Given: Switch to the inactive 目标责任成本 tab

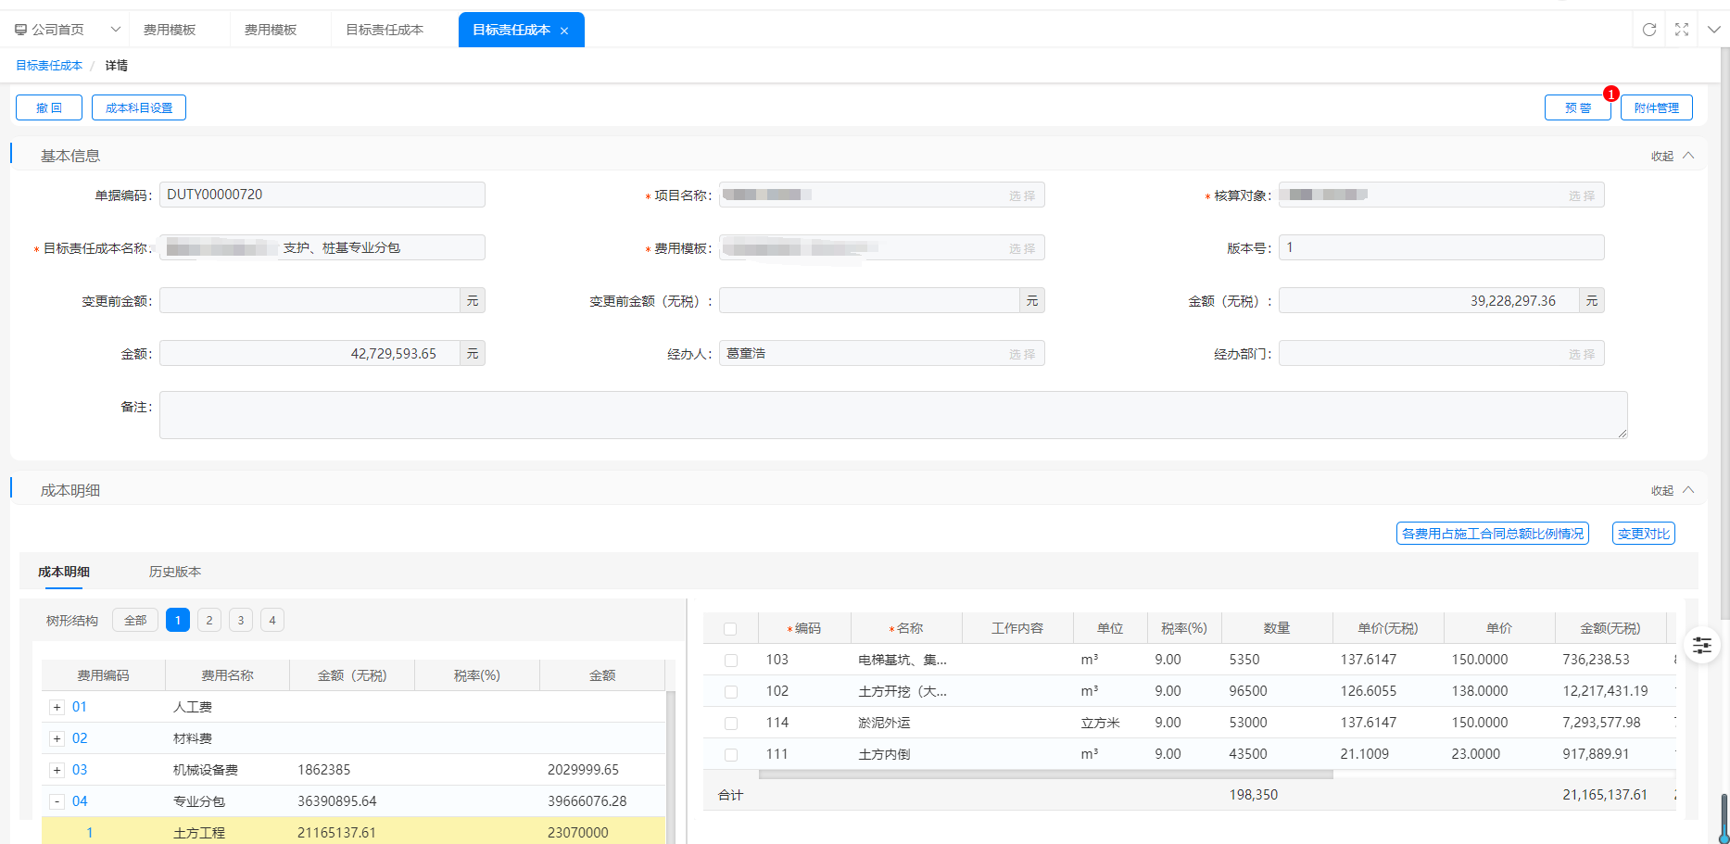Looking at the screenshot, I should [x=385, y=30].
